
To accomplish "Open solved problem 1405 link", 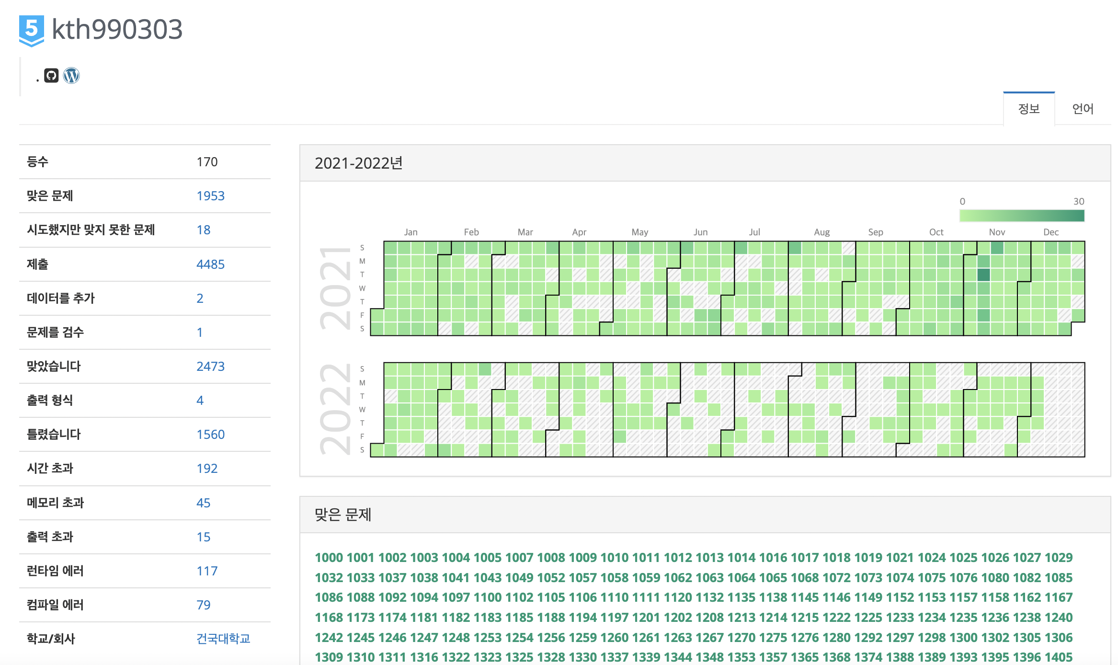I will [1058, 657].
